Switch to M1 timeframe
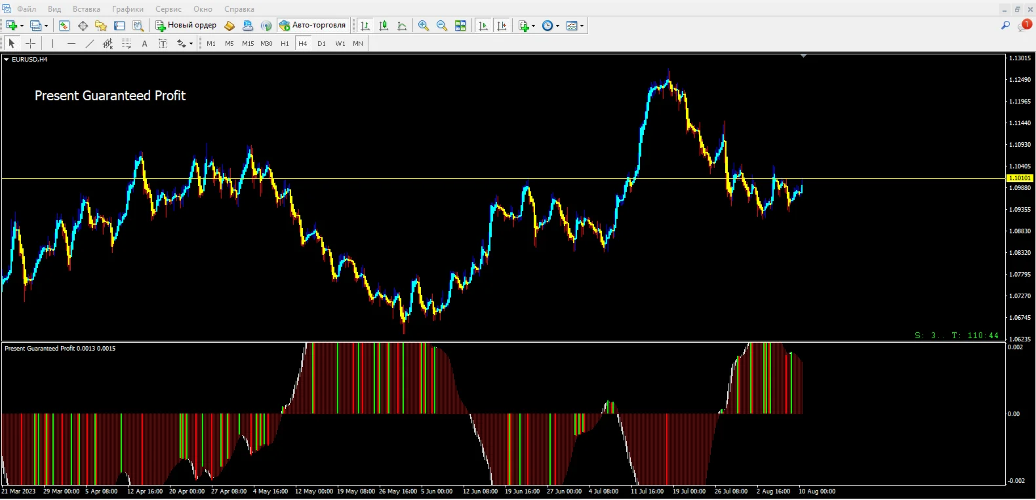 point(211,43)
